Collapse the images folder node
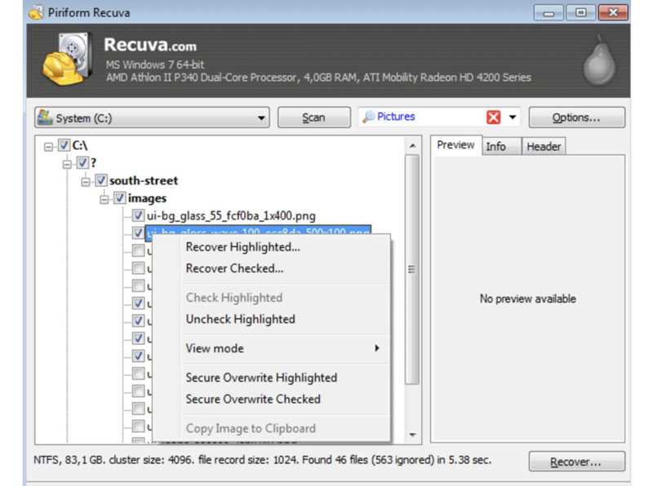The image size is (653, 486). (104, 200)
